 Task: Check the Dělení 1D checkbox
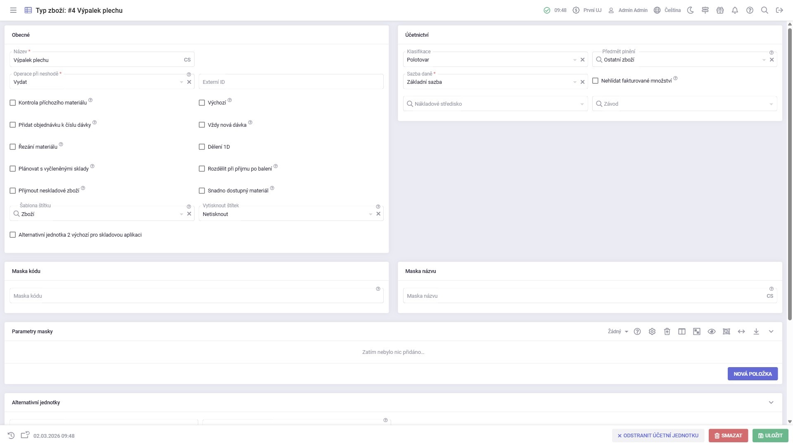202,147
